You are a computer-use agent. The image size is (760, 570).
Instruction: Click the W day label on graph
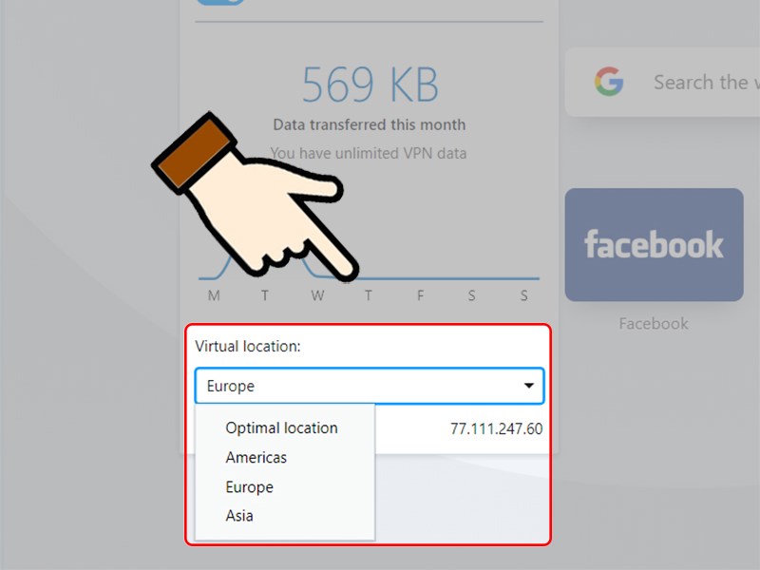tap(317, 296)
